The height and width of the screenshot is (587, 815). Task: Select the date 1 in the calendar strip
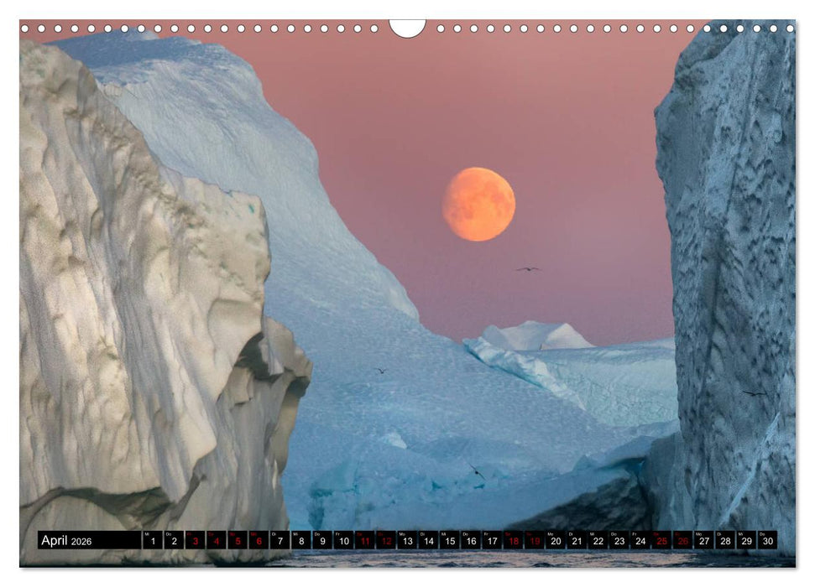pos(153,539)
